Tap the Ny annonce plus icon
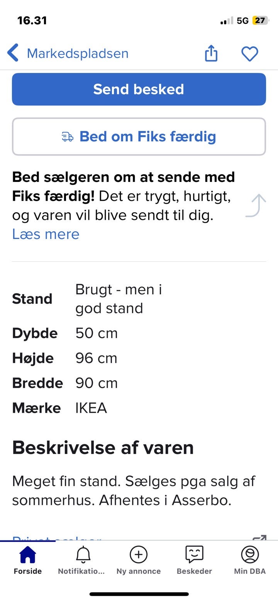The image size is (278, 602). pyautogui.click(x=138, y=555)
